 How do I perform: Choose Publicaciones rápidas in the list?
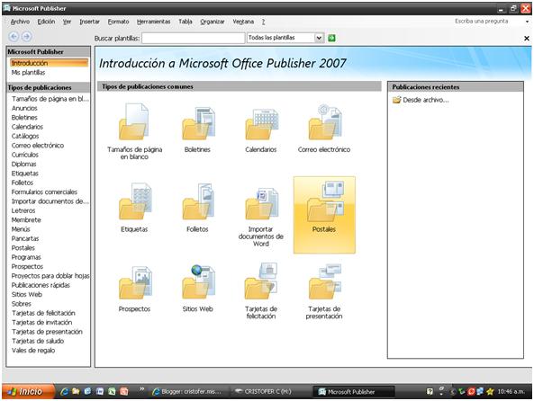point(41,285)
